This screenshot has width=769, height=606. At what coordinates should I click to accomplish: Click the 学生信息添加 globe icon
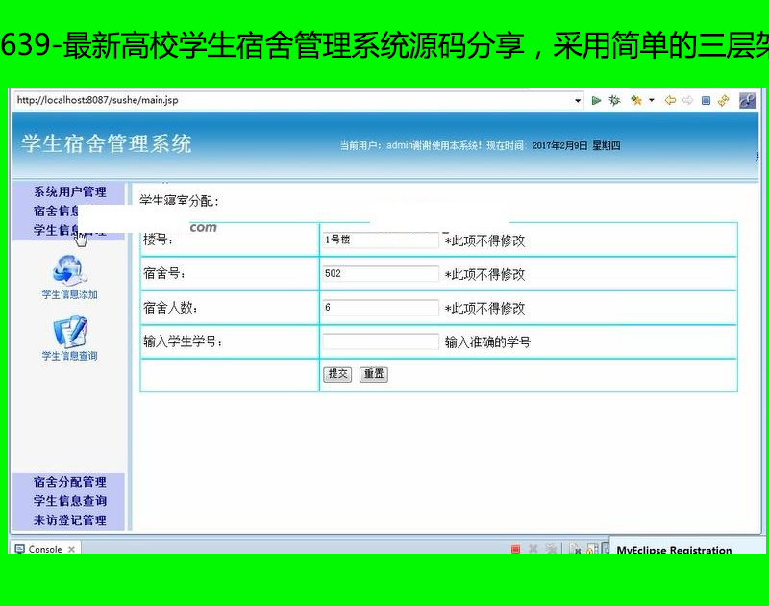coord(69,270)
